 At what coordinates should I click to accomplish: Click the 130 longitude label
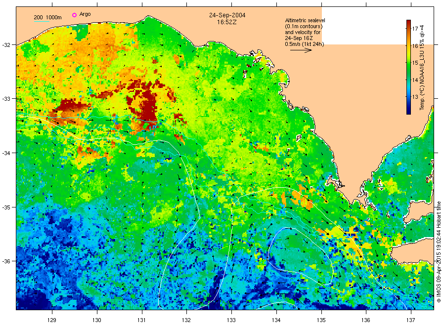click(x=97, y=320)
